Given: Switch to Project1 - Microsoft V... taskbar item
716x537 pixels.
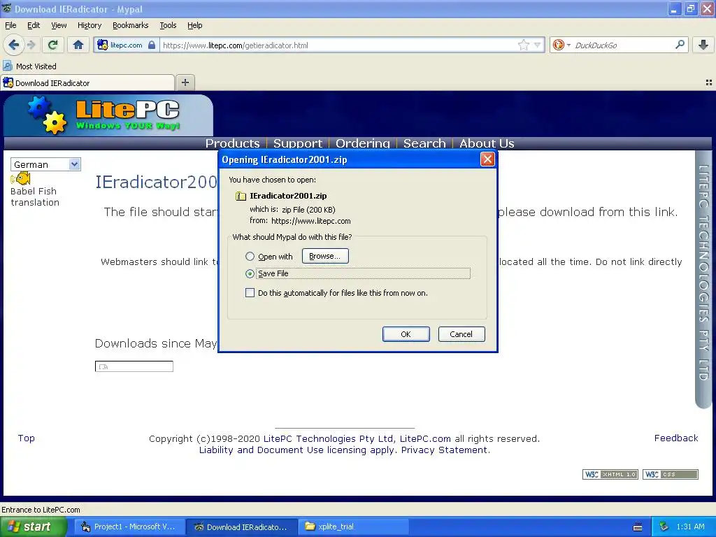Looking at the screenshot, I should point(131,527).
